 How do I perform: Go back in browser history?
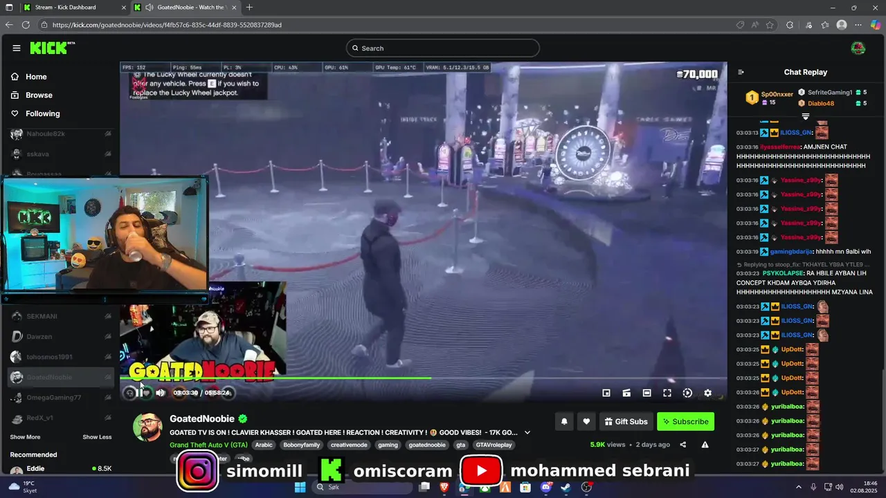point(9,25)
